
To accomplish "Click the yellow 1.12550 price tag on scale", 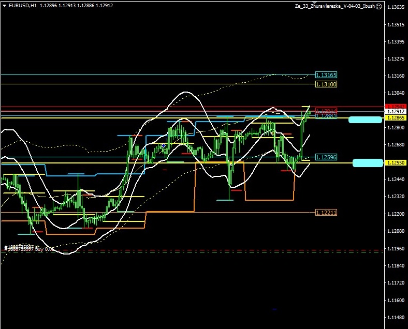I will click(x=395, y=162).
